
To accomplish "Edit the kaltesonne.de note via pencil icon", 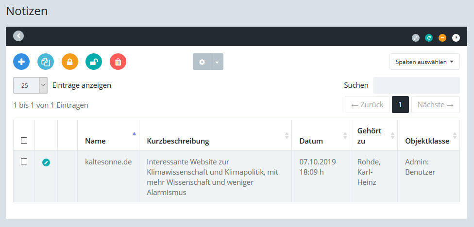I will pyautogui.click(x=46, y=162).
